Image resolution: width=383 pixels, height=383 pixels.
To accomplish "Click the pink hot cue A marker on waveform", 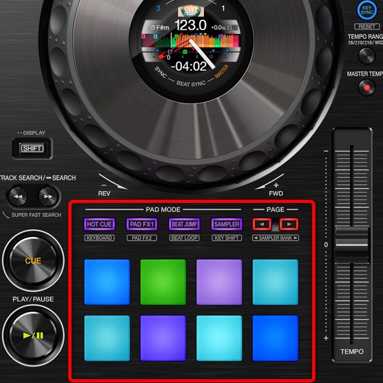I will point(144,36).
